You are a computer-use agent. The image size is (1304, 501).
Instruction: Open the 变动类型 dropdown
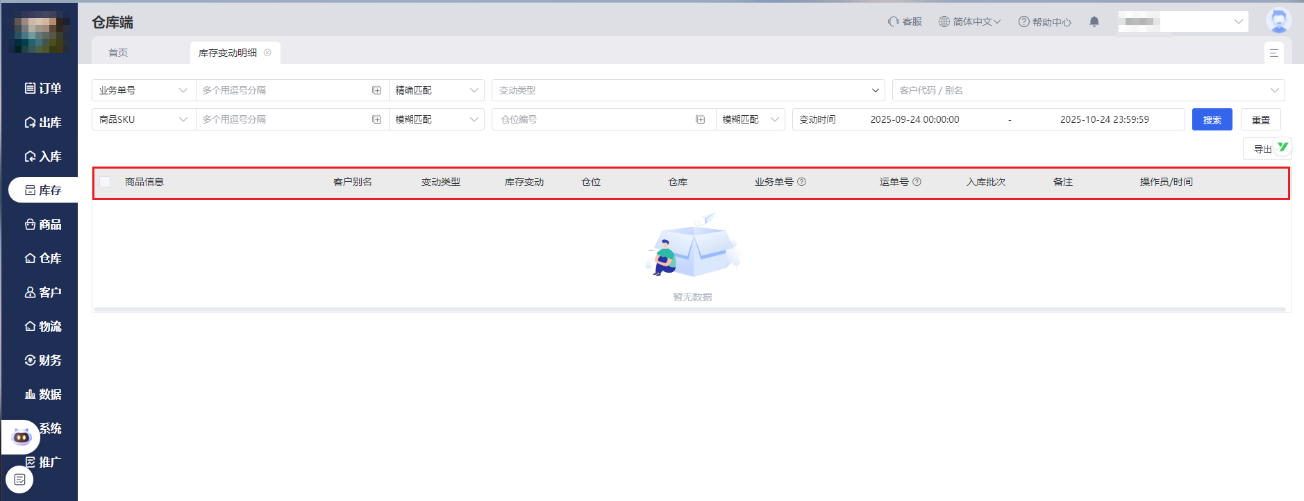[x=687, y=90]
